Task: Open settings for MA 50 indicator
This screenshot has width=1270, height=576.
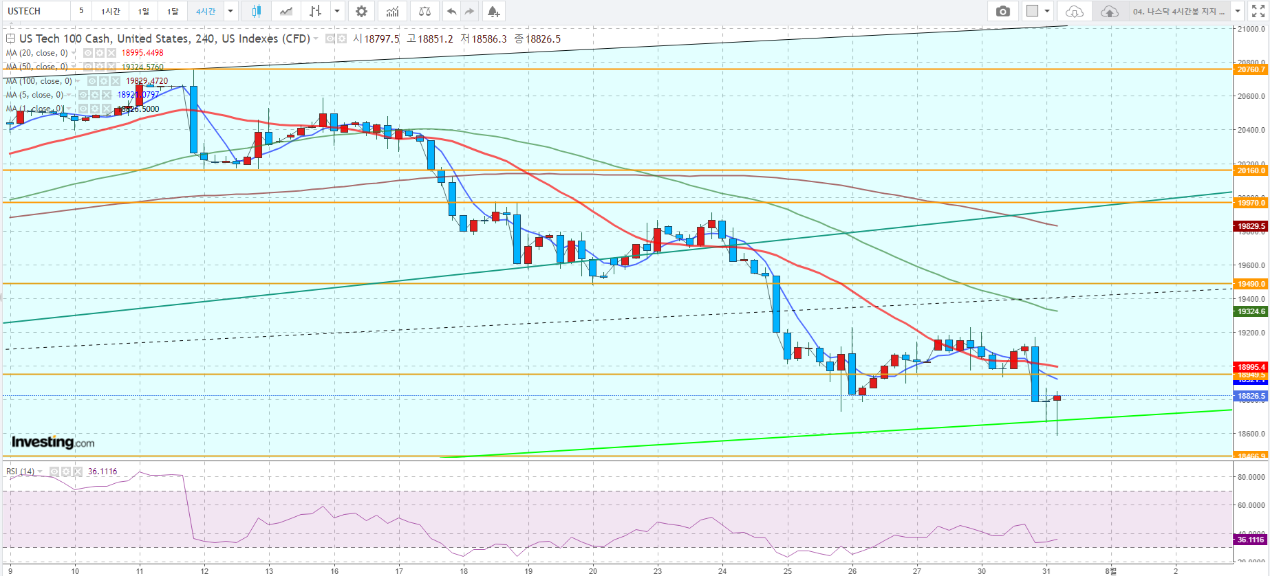Action: [x=100, y=67]
